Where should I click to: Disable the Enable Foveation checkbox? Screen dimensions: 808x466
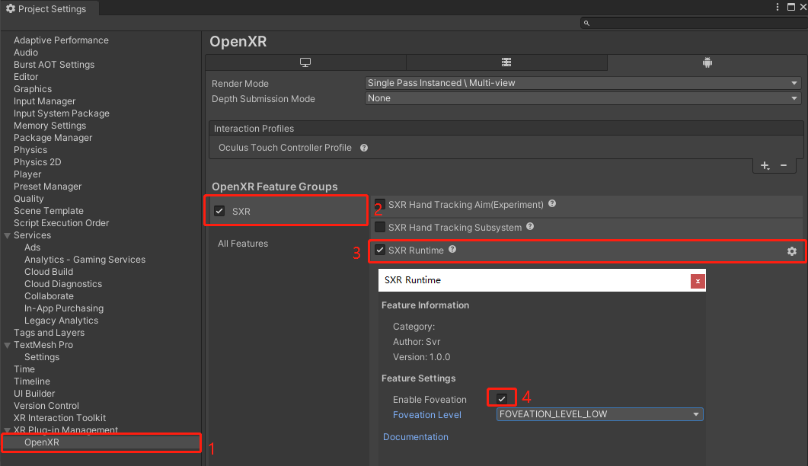[501, 399]
